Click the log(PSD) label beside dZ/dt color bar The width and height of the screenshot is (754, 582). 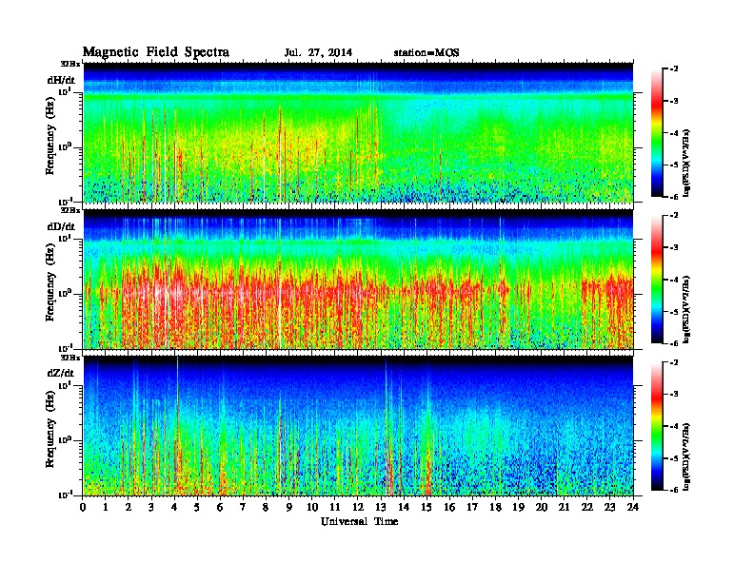click(686, 456)
